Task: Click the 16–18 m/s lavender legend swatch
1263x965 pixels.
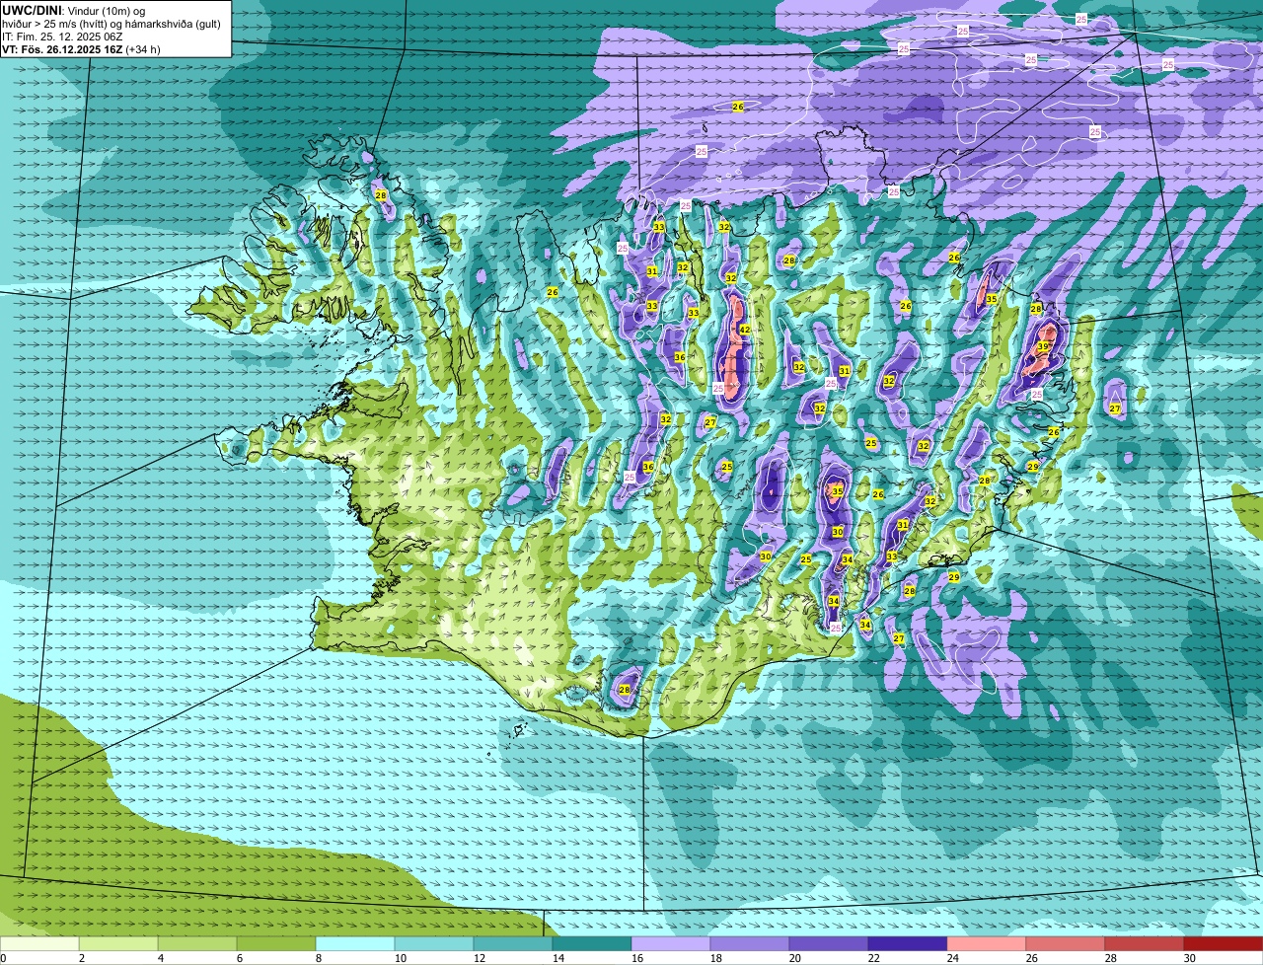Action: (x=671, y=943)
